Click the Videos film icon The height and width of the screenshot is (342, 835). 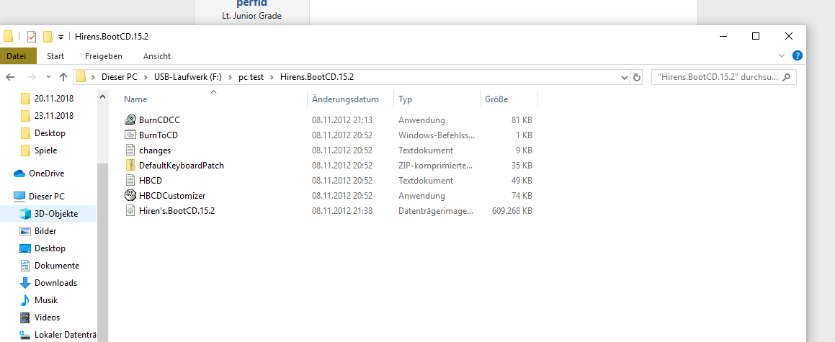[x=25, y=318]
